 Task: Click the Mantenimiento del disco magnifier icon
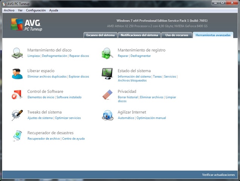tap(17, 53)
